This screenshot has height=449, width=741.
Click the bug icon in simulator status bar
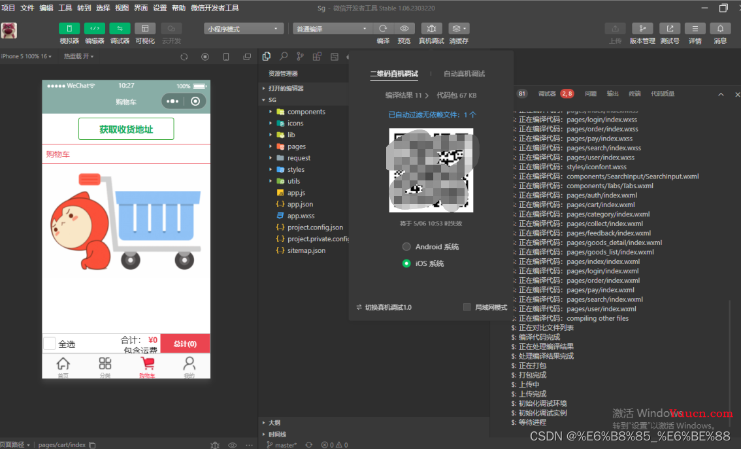(x=215, y=444)
